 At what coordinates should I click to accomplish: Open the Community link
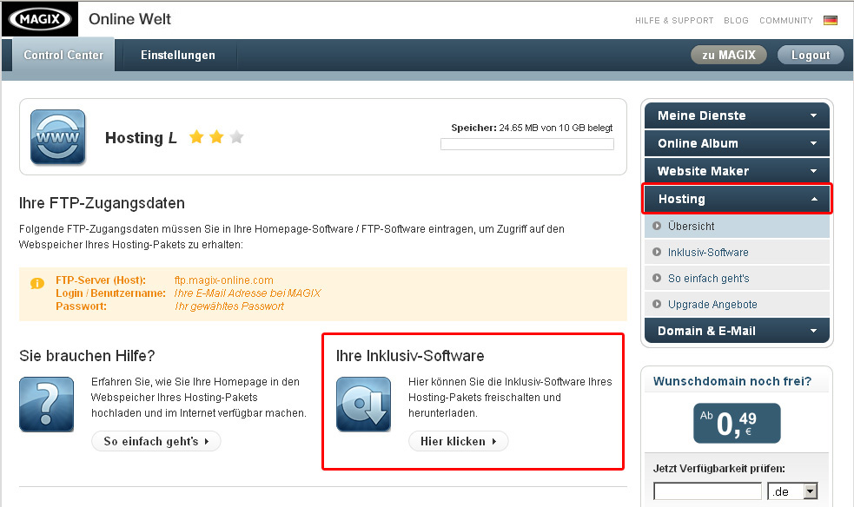click(786, 21)
